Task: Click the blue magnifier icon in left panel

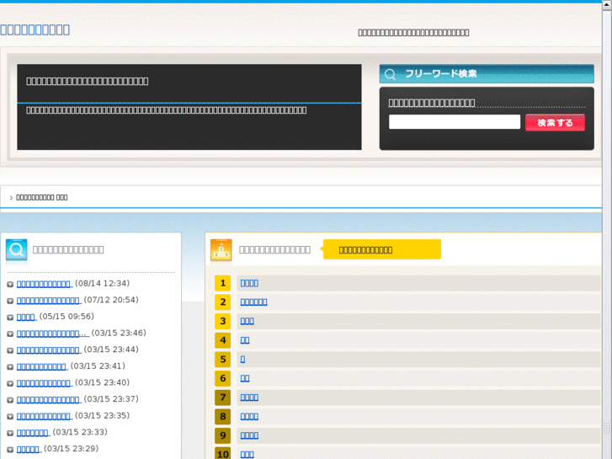Action: pos(17,250)
